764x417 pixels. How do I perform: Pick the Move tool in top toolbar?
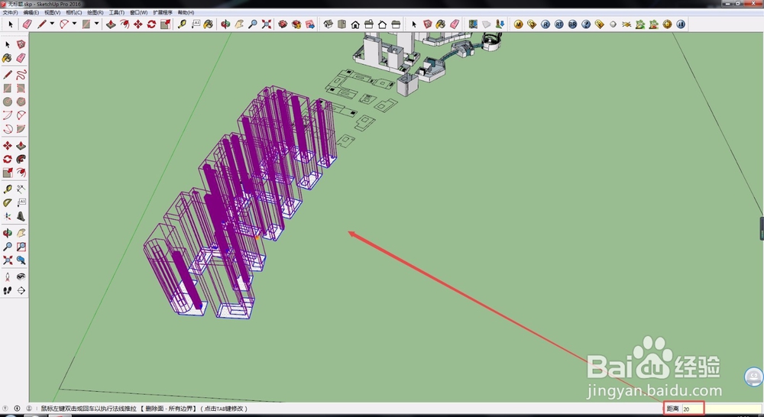[x=138, y=24]
